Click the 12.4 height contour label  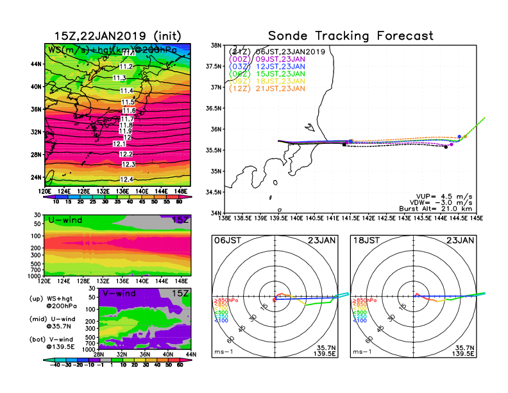126,179
